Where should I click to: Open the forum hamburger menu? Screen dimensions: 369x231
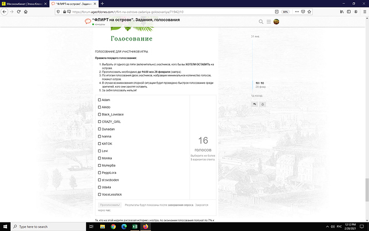268,22
